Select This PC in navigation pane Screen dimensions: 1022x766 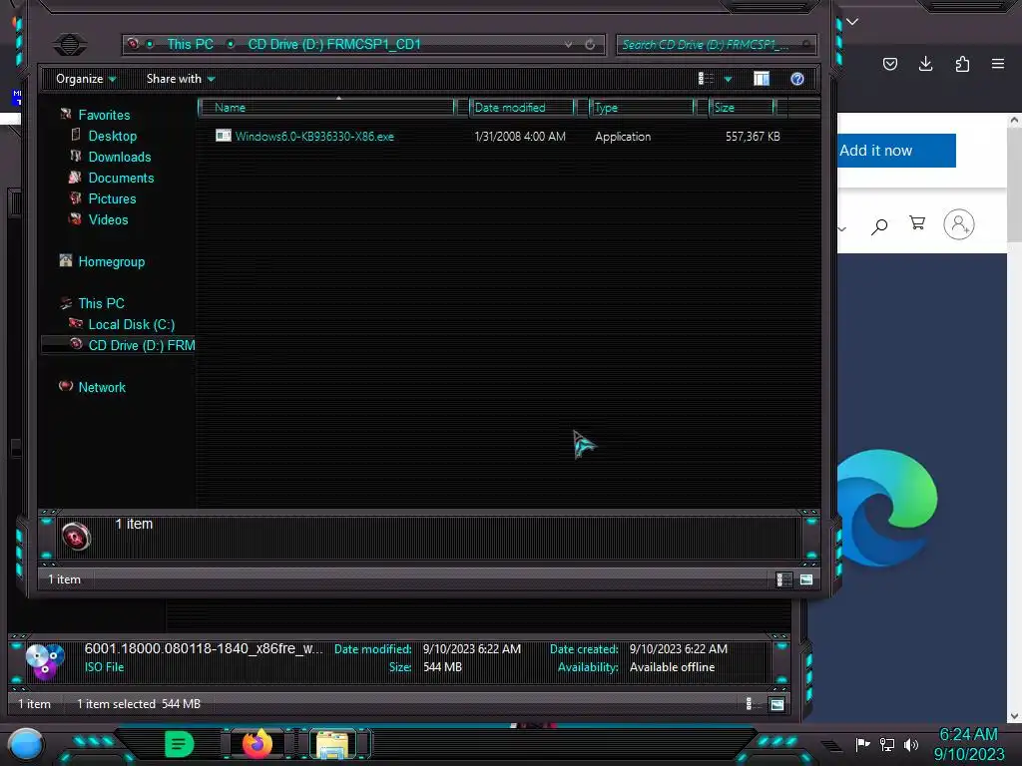pos(101,303)
